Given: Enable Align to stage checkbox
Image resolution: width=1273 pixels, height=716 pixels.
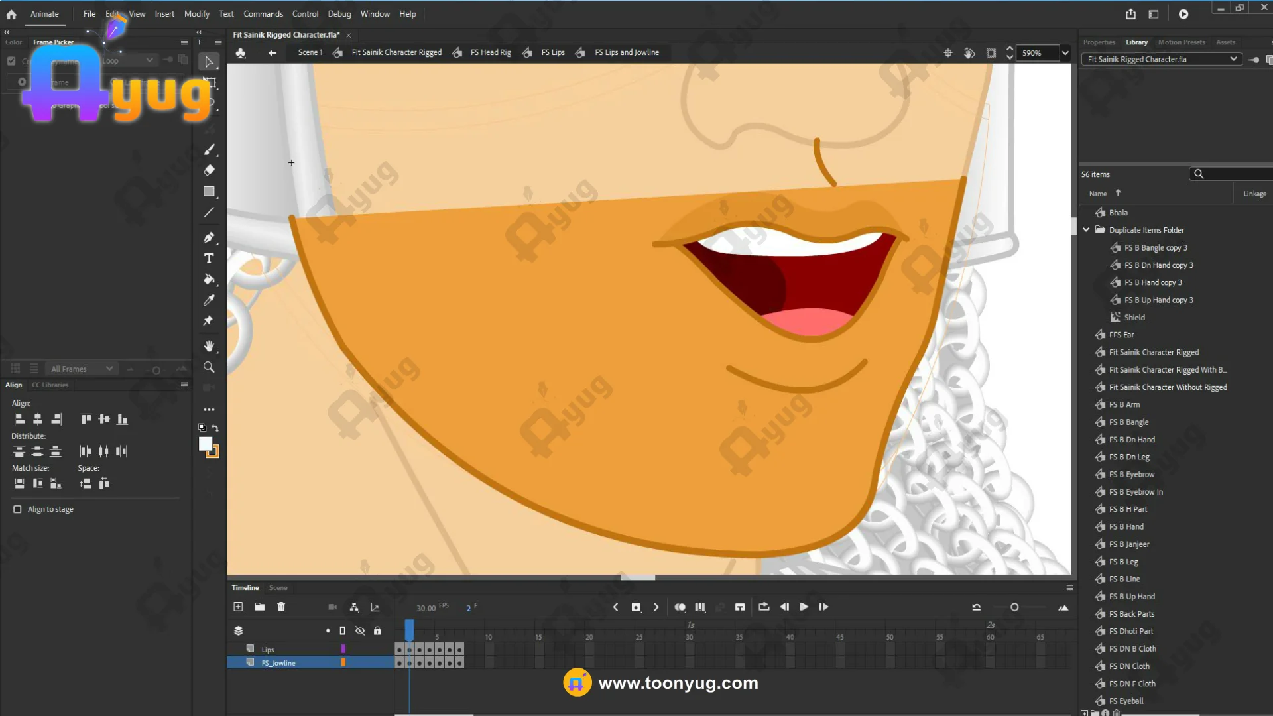Looking at the screenshot, I should point(17,509).
